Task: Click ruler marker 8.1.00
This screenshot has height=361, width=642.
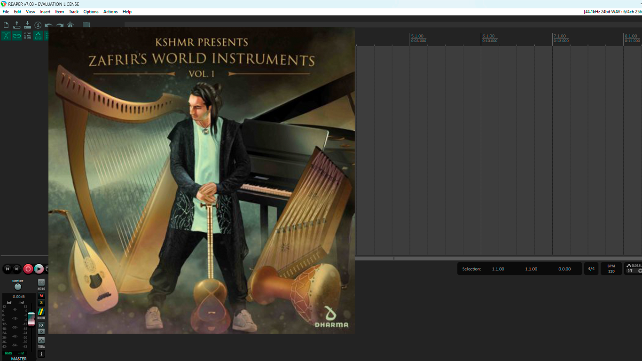Action: (x=631, y=36)
